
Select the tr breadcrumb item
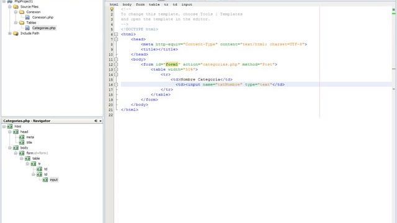pyautogui.click(x=166, y=4)
